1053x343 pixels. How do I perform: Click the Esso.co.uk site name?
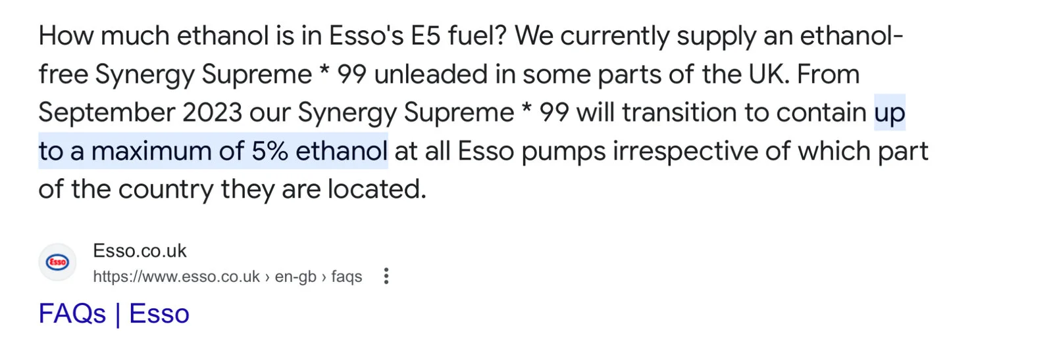(x=140, y=250)
